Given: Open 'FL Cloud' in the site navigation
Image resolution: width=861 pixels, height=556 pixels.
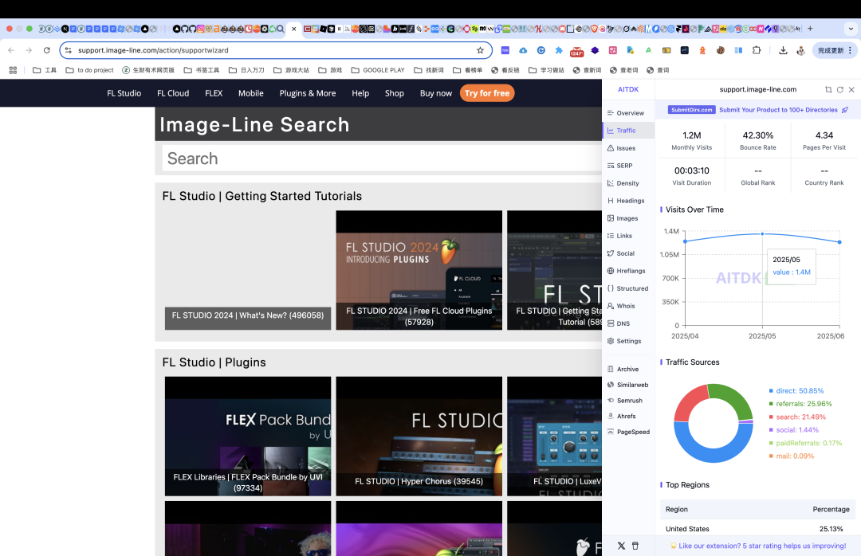Looking at the screenshot, I should (x=173, y=93).
